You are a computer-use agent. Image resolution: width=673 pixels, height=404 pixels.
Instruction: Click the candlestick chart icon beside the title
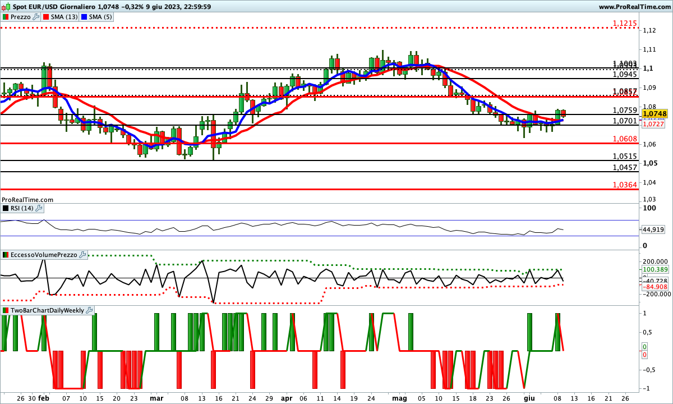(6, 6)
